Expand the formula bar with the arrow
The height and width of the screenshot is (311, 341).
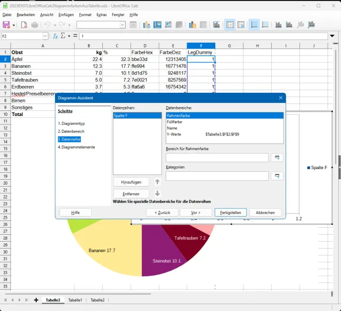[x=332, y=36]
